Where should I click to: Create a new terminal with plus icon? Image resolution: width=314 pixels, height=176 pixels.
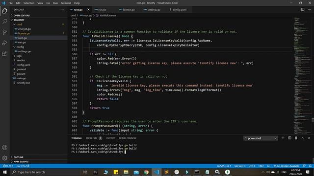[283, 138]
